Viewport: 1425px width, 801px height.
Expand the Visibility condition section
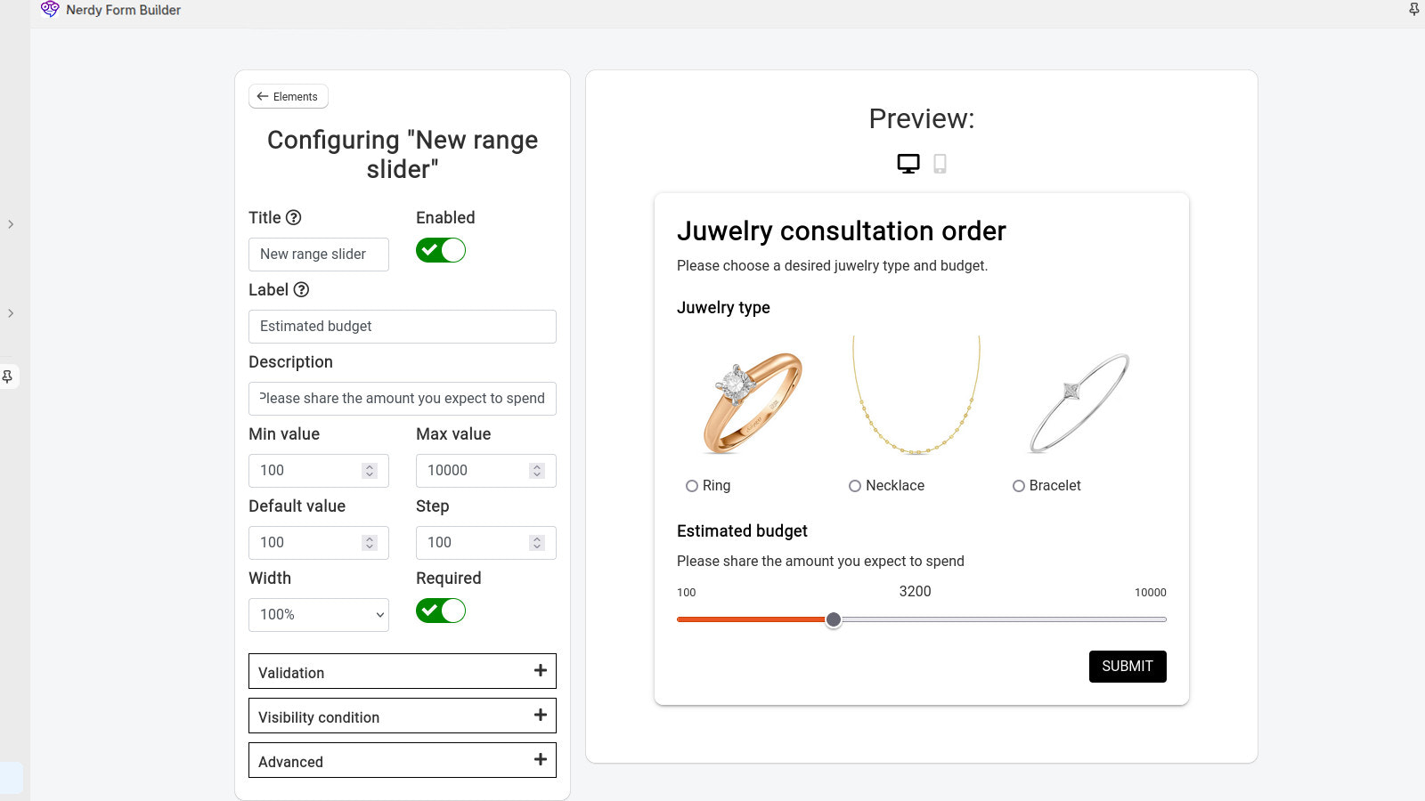click(x=403, y=716)
